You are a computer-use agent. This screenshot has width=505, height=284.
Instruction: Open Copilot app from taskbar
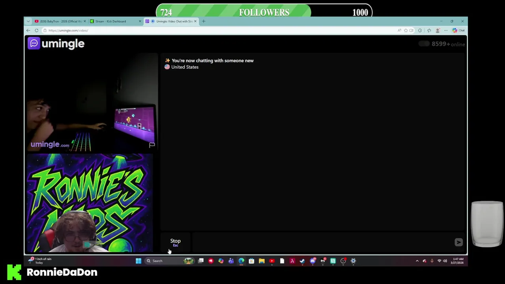pyautogui.click(x=221, y=261)
